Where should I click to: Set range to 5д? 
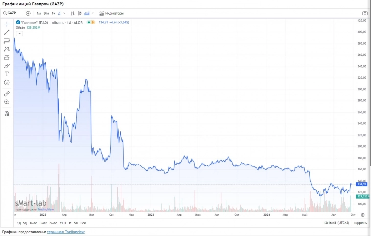click(25, 223)
